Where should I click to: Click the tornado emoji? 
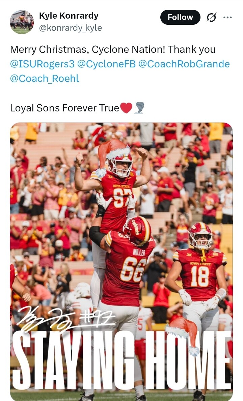point(139,108)
